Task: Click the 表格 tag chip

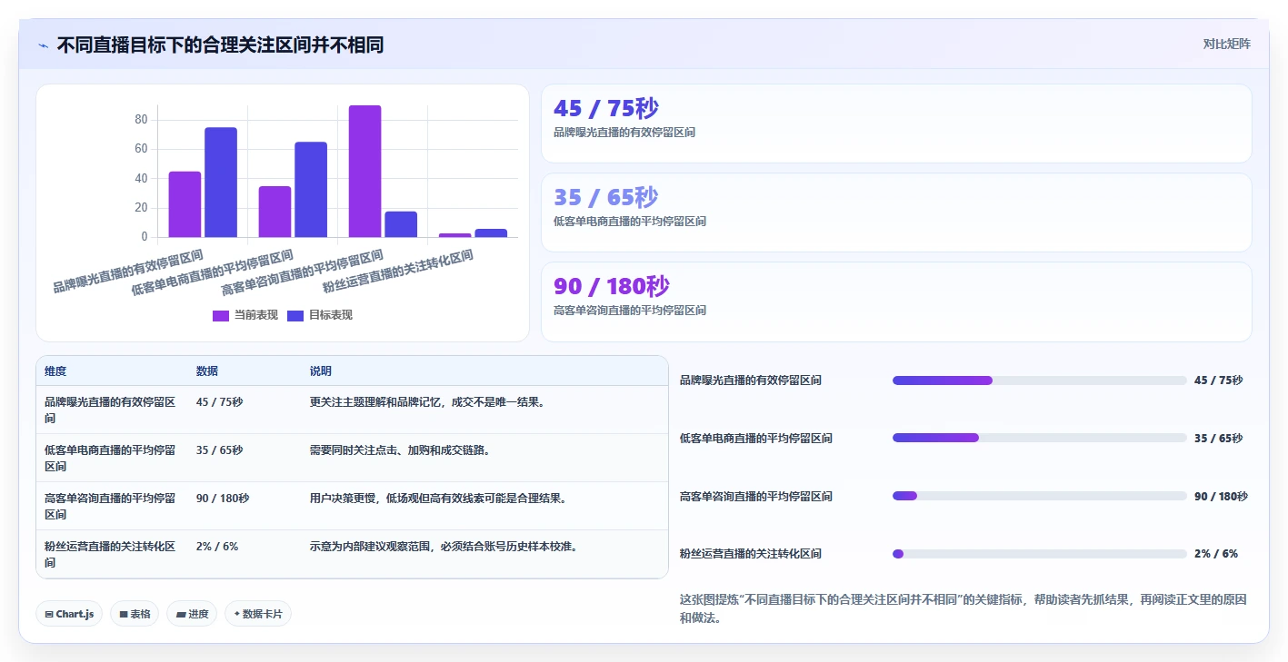Action: tap(135, 614)
